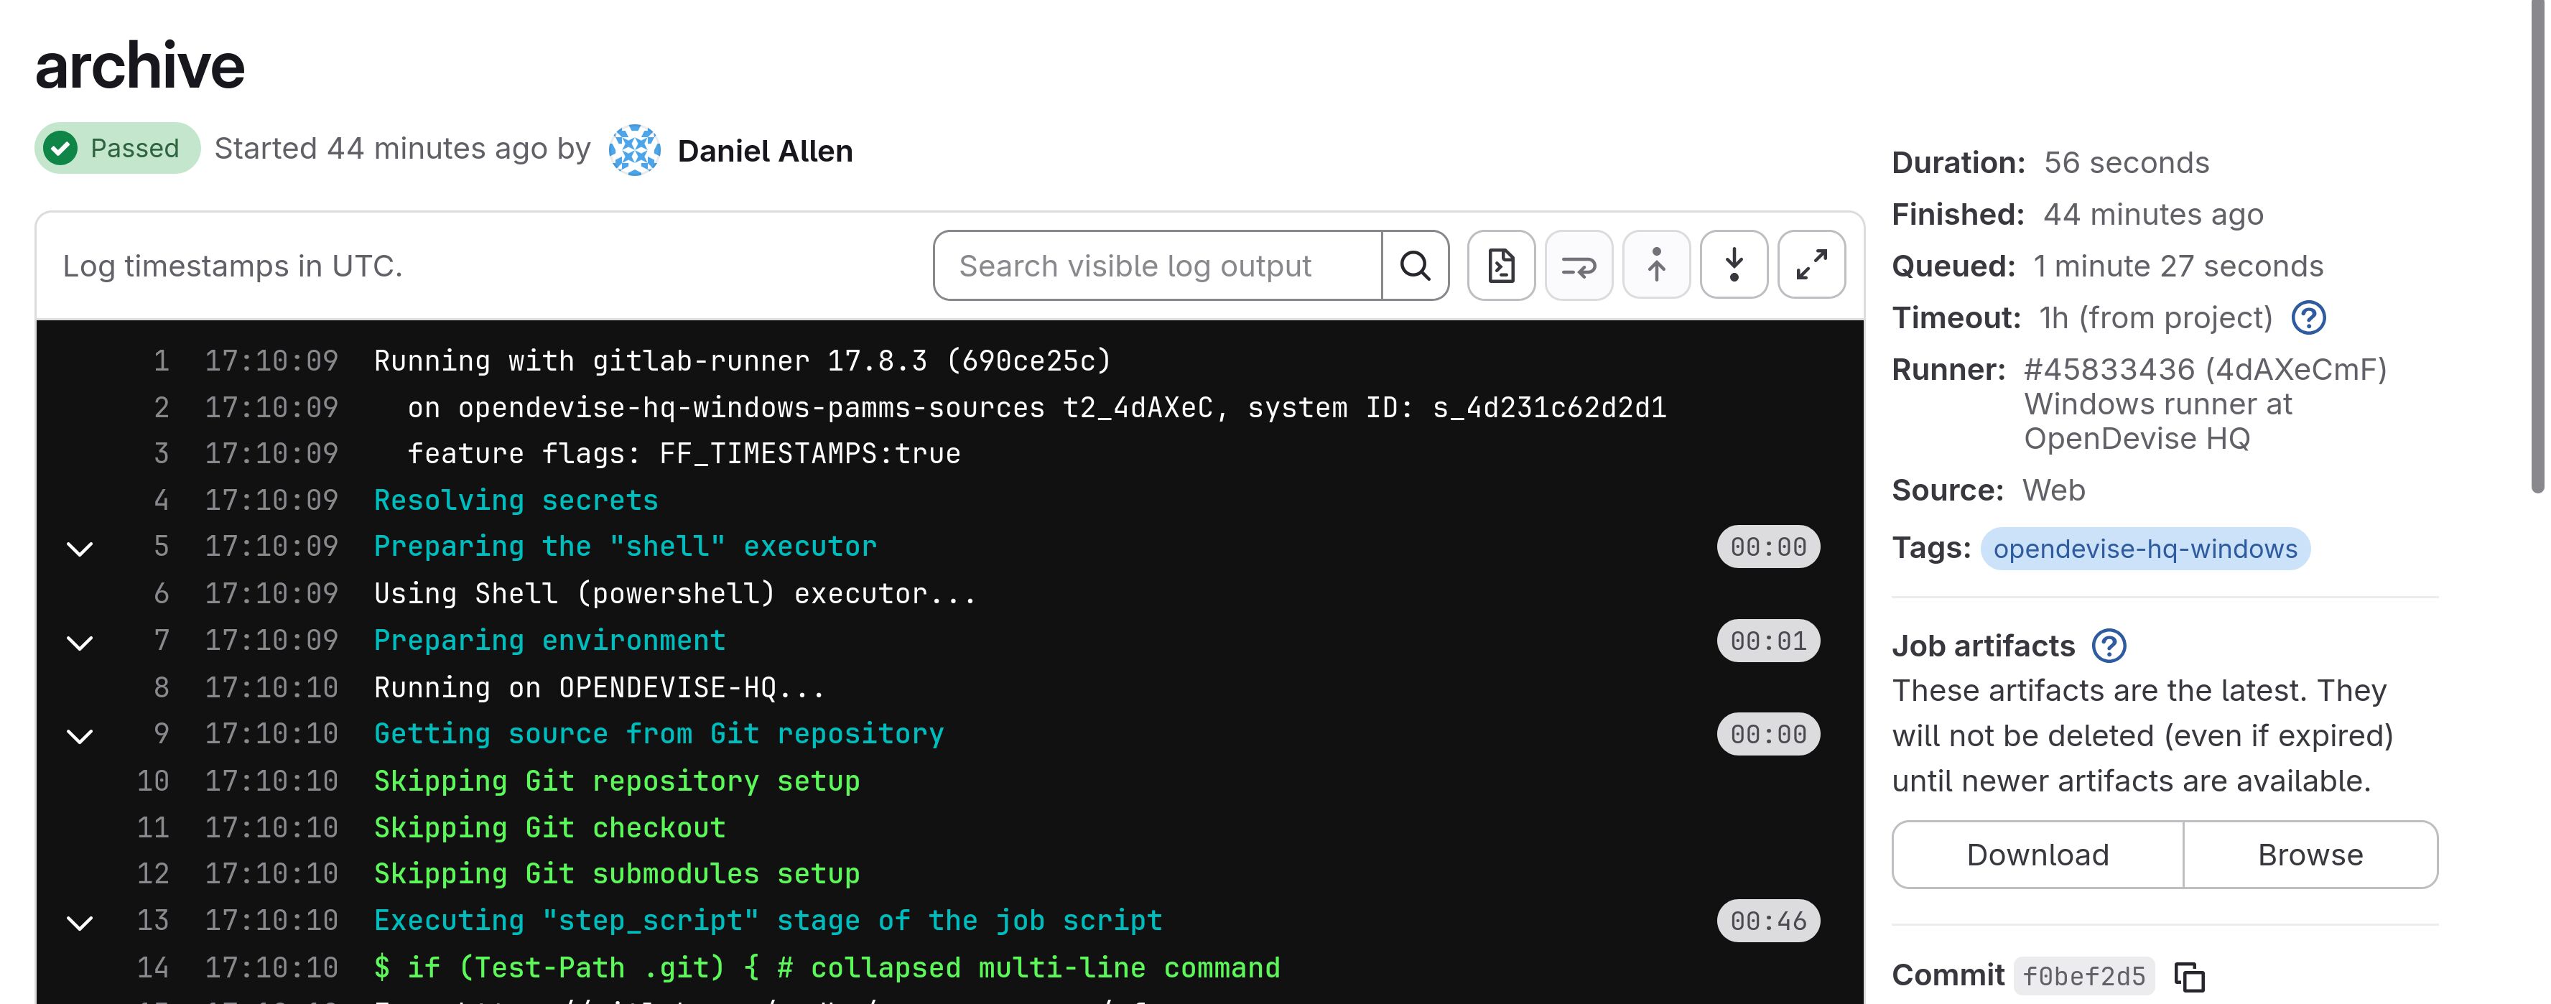The width and height of the screenshot is (2551, 1004).
Task: Open the Job artifacts help icon
Action: tap(2109, 646)
